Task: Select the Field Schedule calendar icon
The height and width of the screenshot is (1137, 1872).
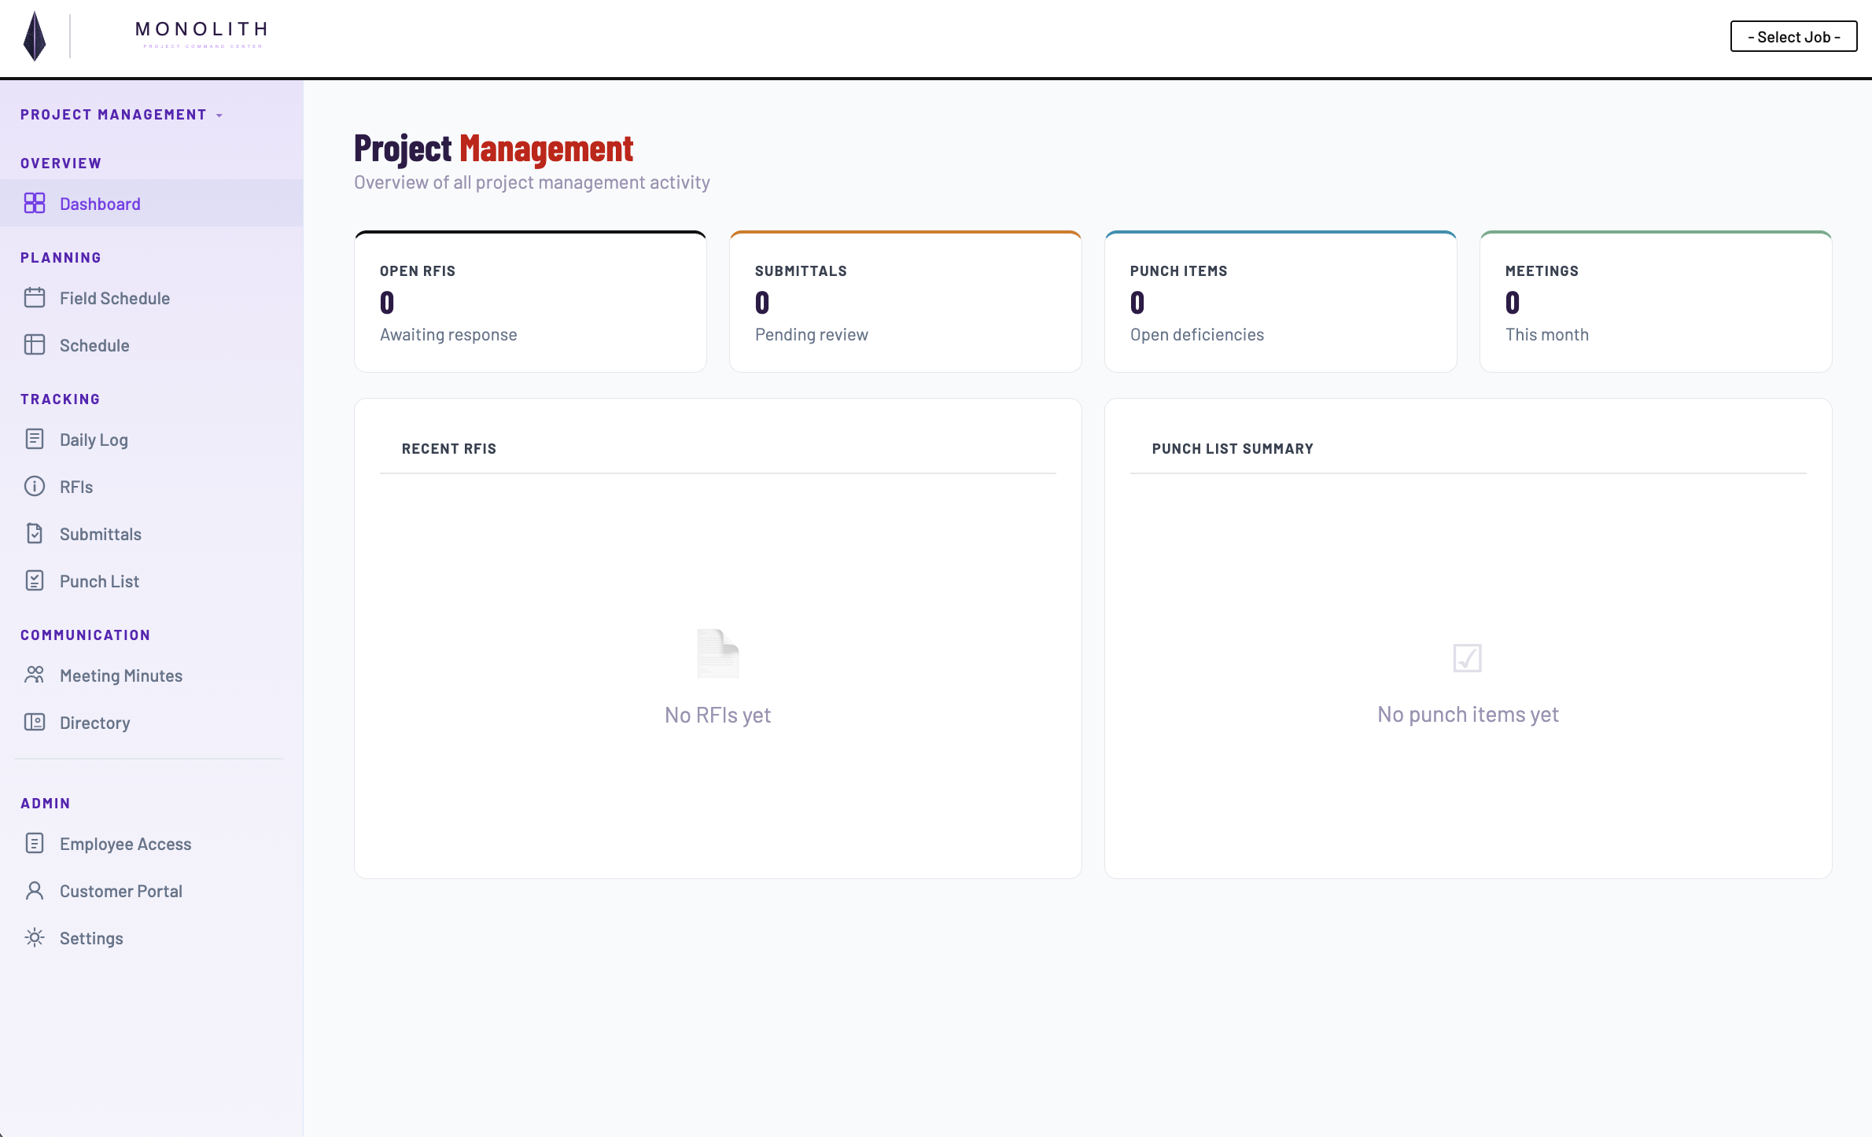Action: 35,297
